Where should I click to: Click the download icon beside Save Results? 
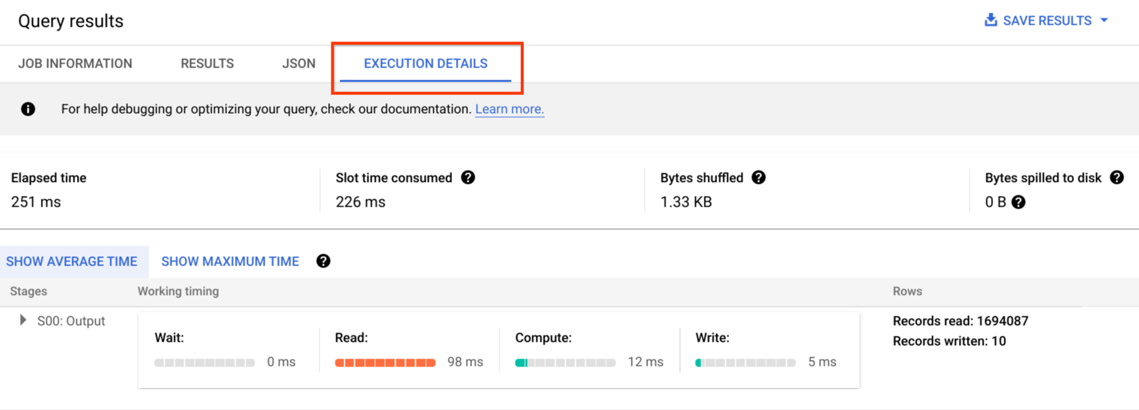tap(990, 20)
